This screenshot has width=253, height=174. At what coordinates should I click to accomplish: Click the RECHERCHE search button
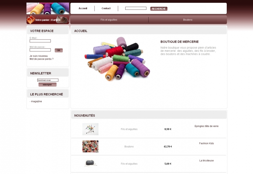[x=159, y=9]
